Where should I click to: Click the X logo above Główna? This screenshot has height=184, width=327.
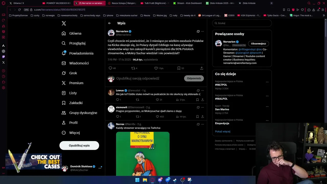tap(64, 23)
